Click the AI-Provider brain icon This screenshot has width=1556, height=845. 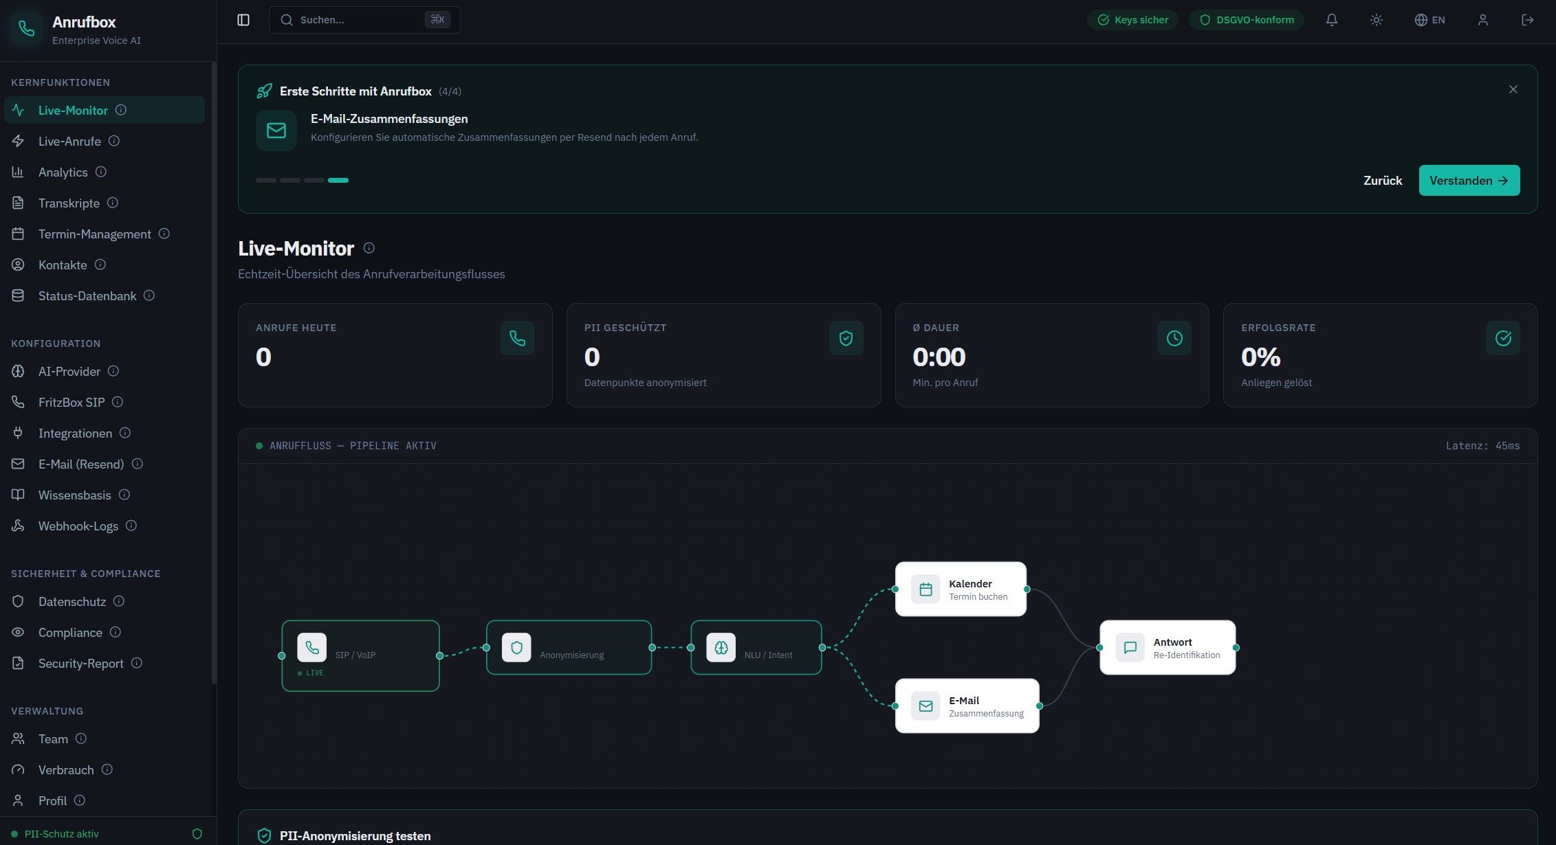(18, 371)
